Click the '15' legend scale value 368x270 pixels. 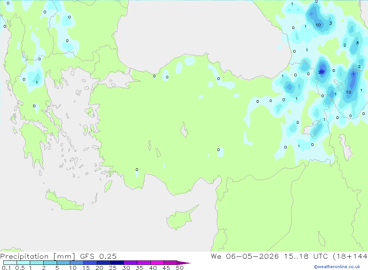86,268
